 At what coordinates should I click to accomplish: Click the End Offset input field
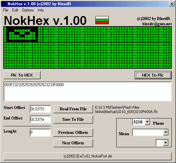[x=40, y=119]
